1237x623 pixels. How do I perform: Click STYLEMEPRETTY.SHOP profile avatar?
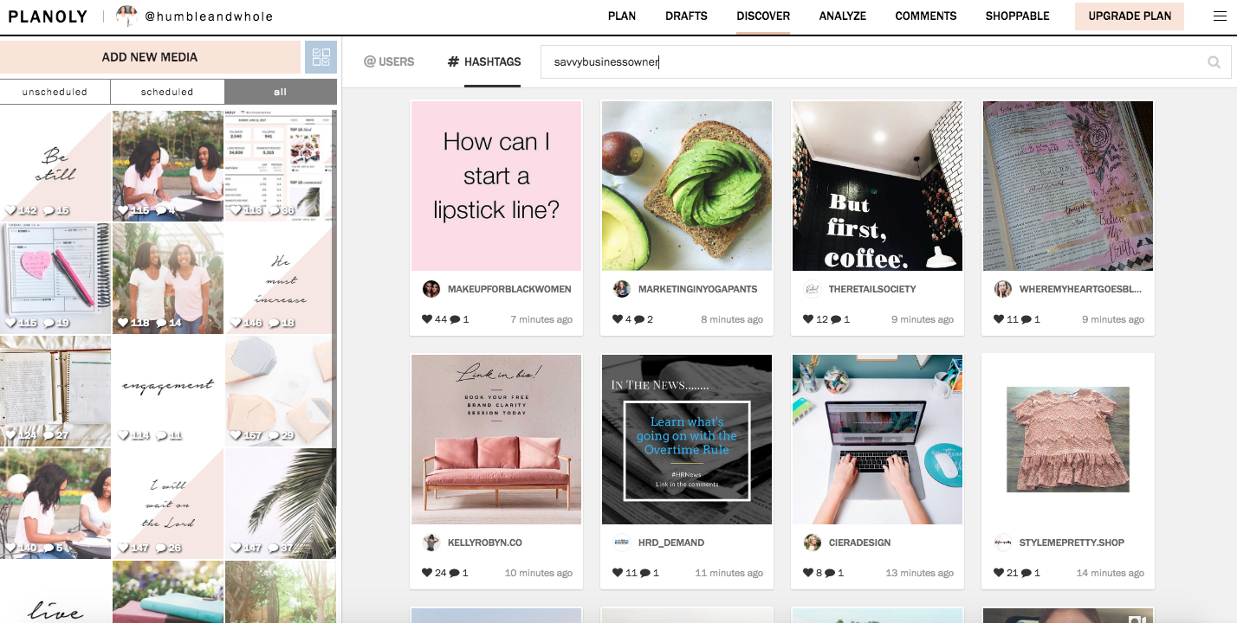pyautogui.click(x=1003, y=543)
